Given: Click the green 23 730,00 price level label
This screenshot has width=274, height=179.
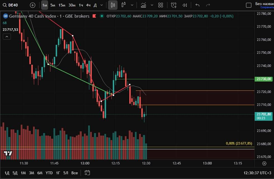Looking at the screenshot, I should pyautogui.click(x=264, y=79).
